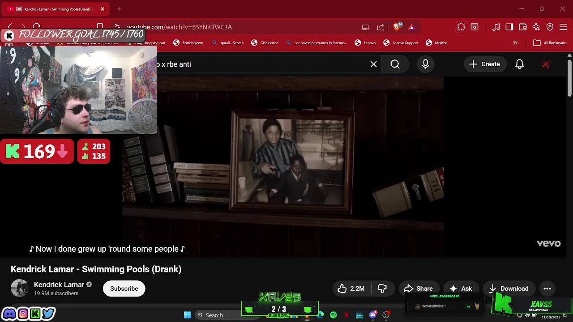Open the browser hamburger menu
The width and height of the screenshot is (573, 322).
[564, 27]
